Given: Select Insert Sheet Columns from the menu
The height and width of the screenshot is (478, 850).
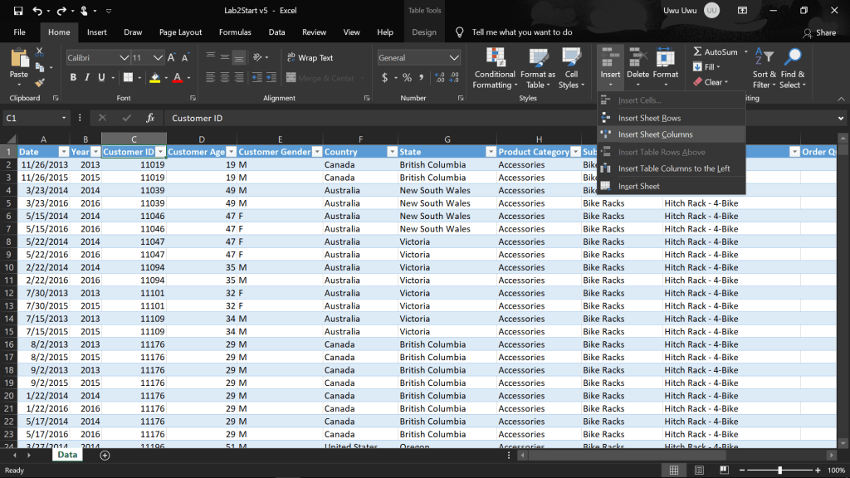Looking at the screenshot, I should (x=655, y=134).
